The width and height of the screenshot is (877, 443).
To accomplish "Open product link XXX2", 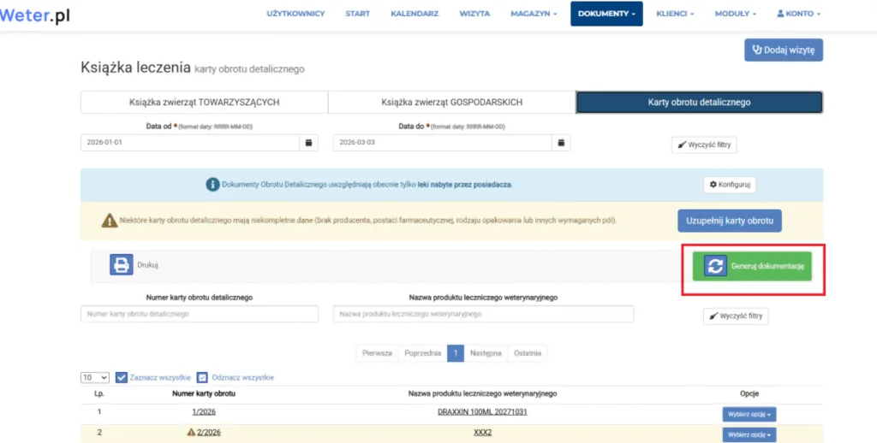I will coord(482,433).
